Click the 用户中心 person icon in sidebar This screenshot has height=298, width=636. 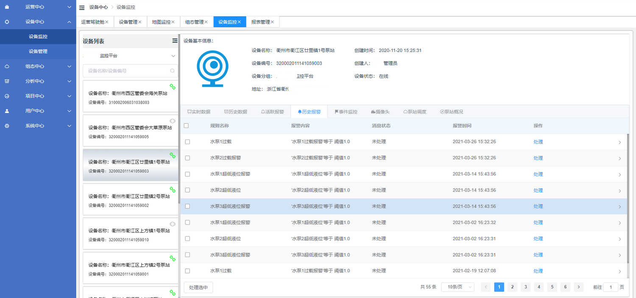click(x=7, y=111)
